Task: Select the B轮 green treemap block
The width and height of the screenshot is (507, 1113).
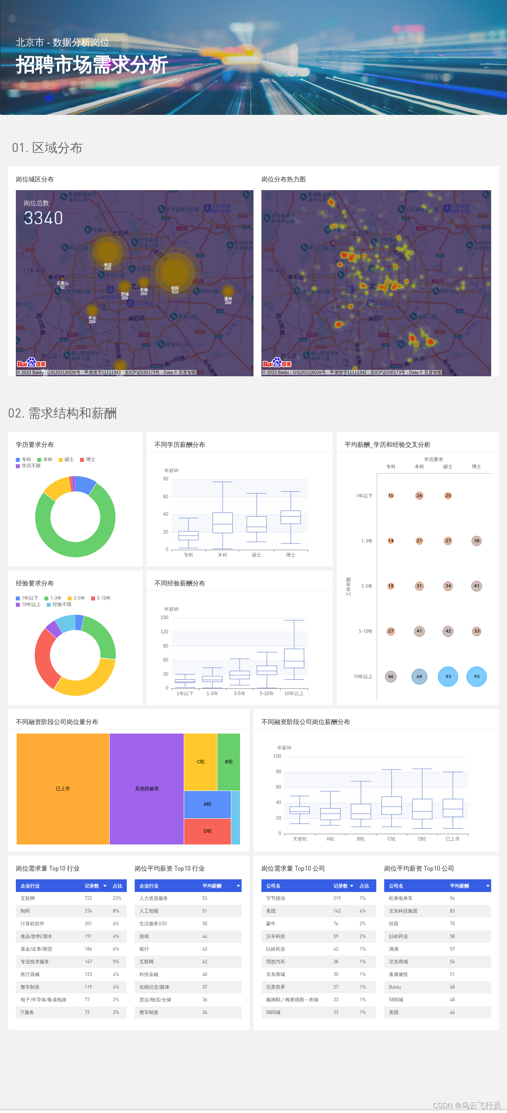Action: [229, 762]
